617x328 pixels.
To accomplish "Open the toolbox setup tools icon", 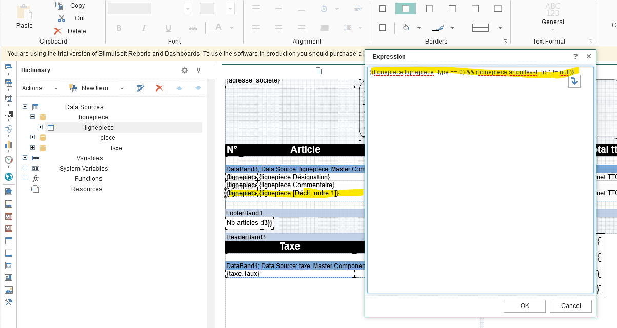I will (x=8, y=302).
